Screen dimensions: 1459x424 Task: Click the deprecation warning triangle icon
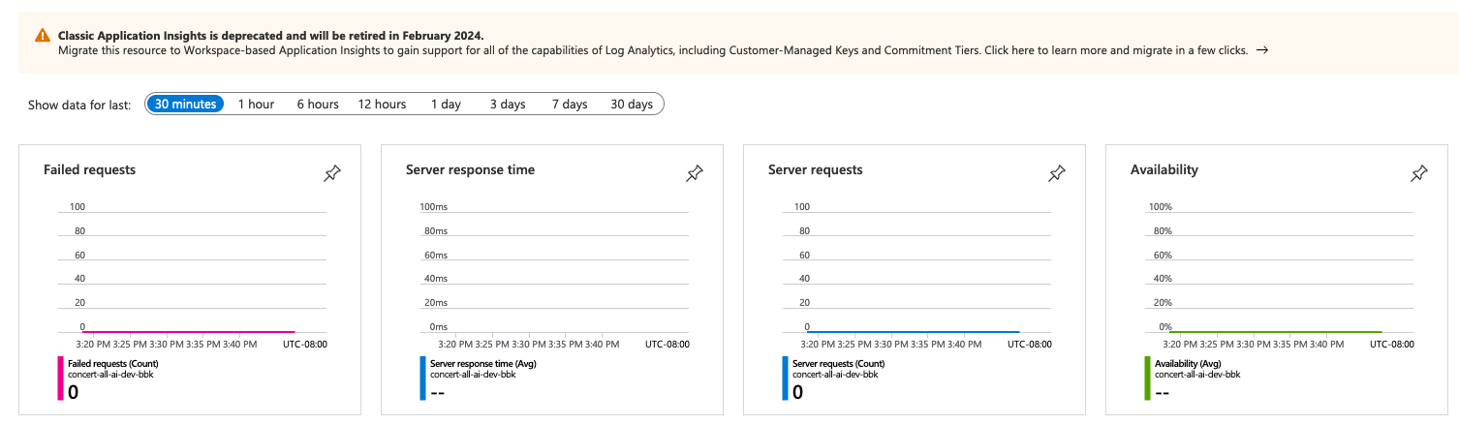coord(43,35)
